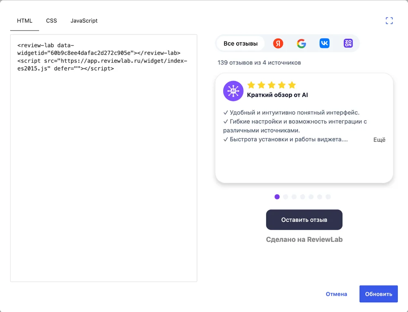
Task: Click the "Удобный и интуитивно понятный интерфейс" line
Action: click(x=291, y=113)
